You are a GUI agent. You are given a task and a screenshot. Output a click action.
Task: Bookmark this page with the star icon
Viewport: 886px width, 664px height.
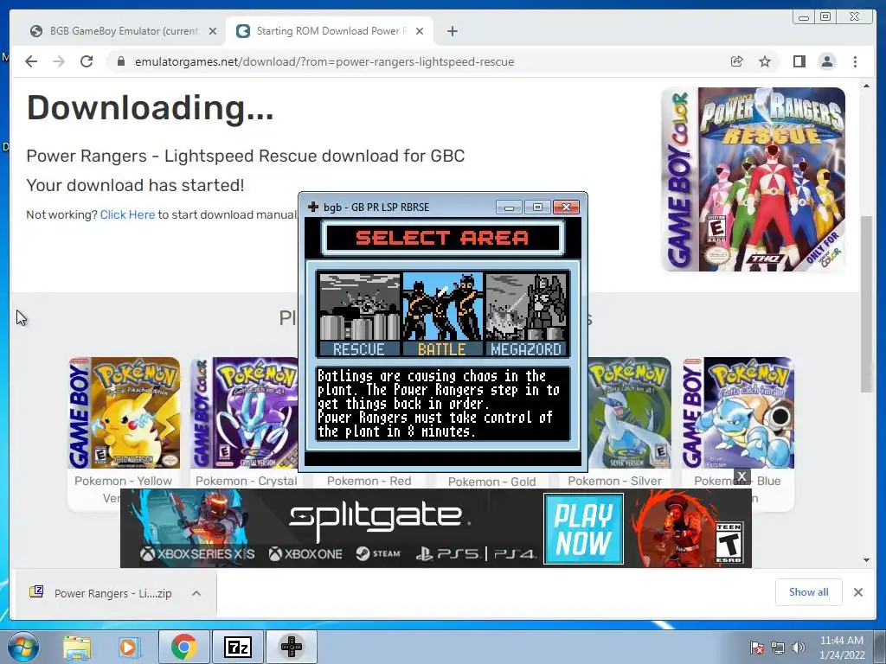click(765, 61)
